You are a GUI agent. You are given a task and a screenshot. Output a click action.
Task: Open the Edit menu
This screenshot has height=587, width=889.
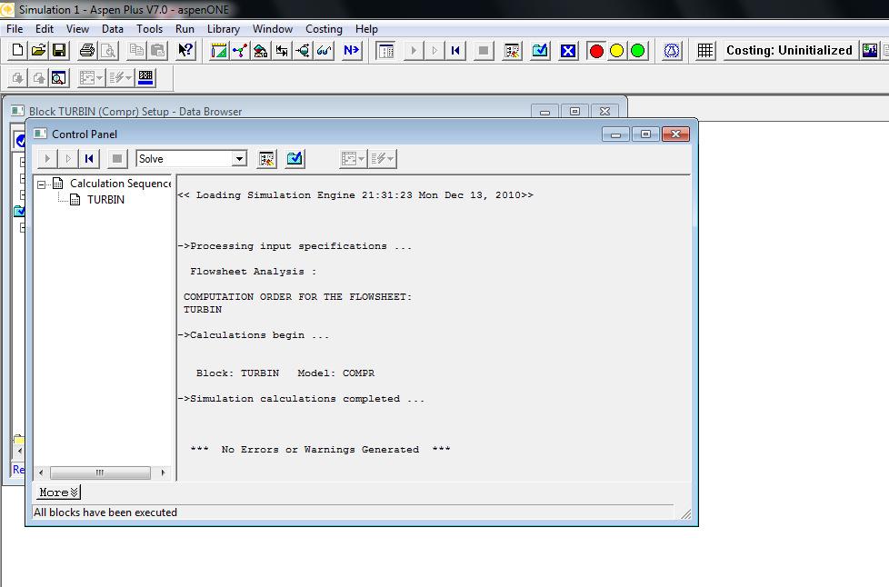tap(45, 29)
